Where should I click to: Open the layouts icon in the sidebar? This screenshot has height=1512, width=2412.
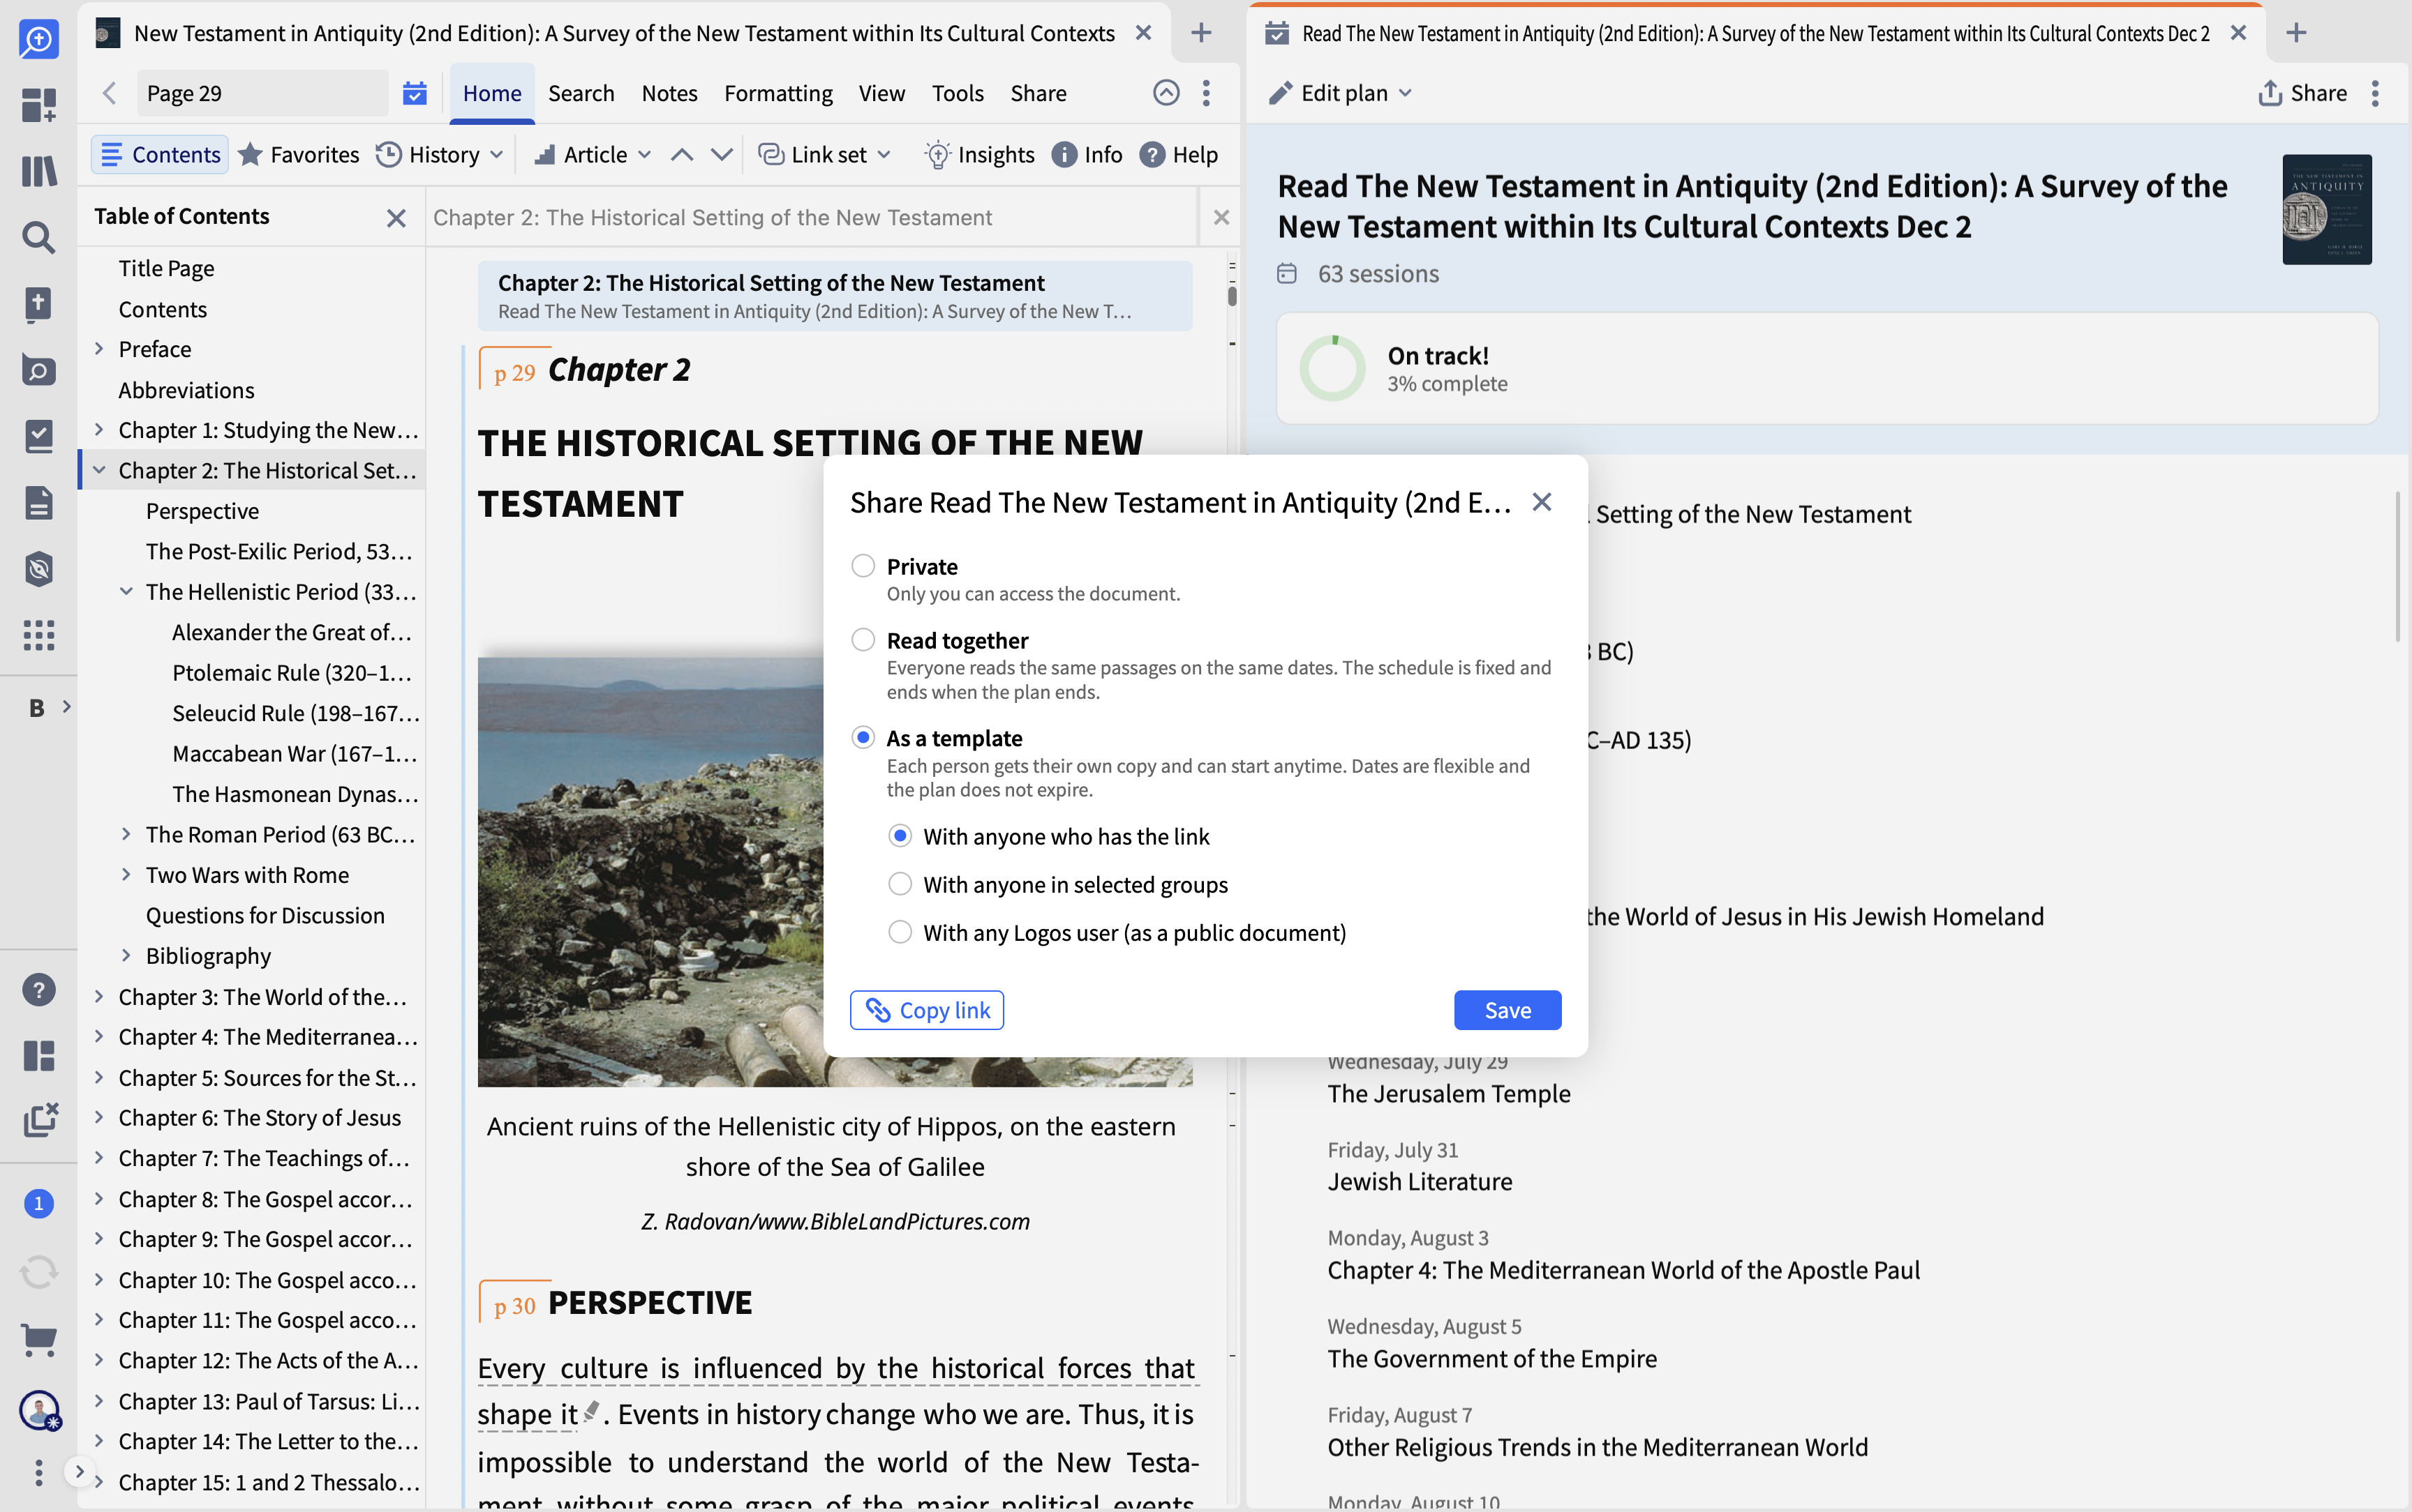click(x=38, y=1056)
